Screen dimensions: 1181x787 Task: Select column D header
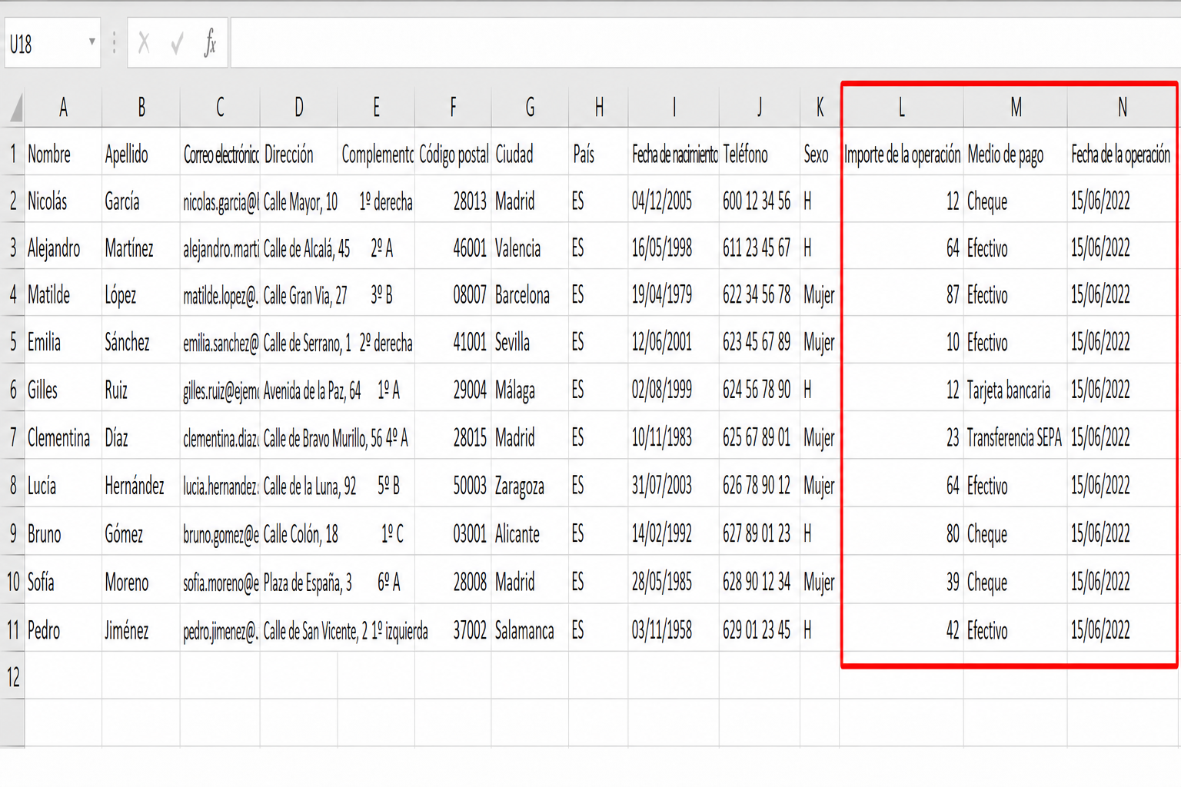coord(298,108)
